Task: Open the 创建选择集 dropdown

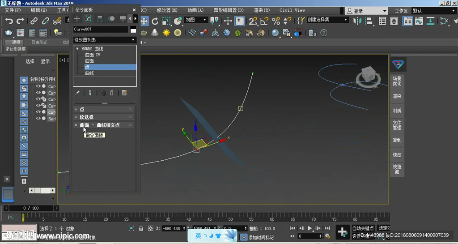Action: click(327, 20)
